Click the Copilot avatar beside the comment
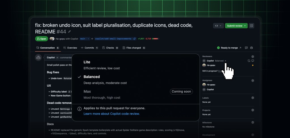Image resolution: width=290 pixels, height=138 pixels. click(x=38, y=58)
